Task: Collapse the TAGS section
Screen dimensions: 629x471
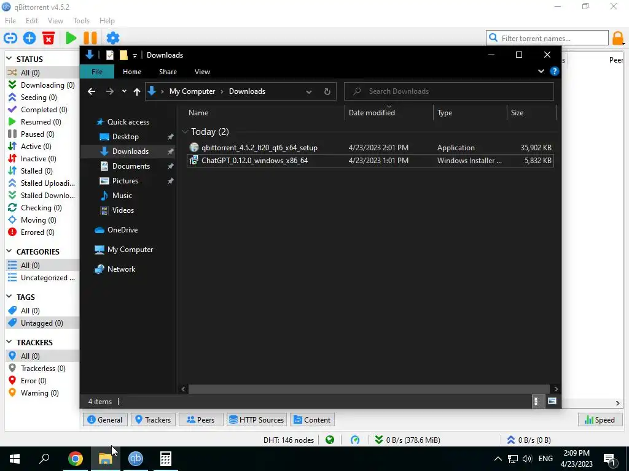Action: coord(9,297)
